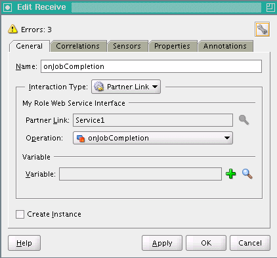Confirm with the OK button
Screen dimensions: 277x258
(206, 243)
